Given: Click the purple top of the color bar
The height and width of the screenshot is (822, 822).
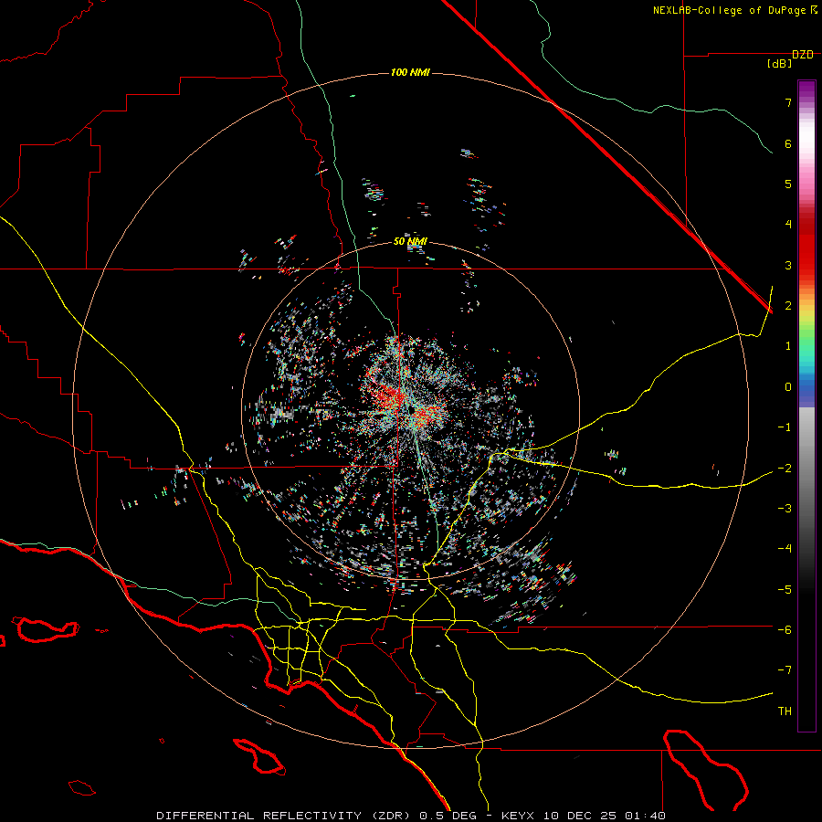Looking at the screenshot, I should (806, 90).
